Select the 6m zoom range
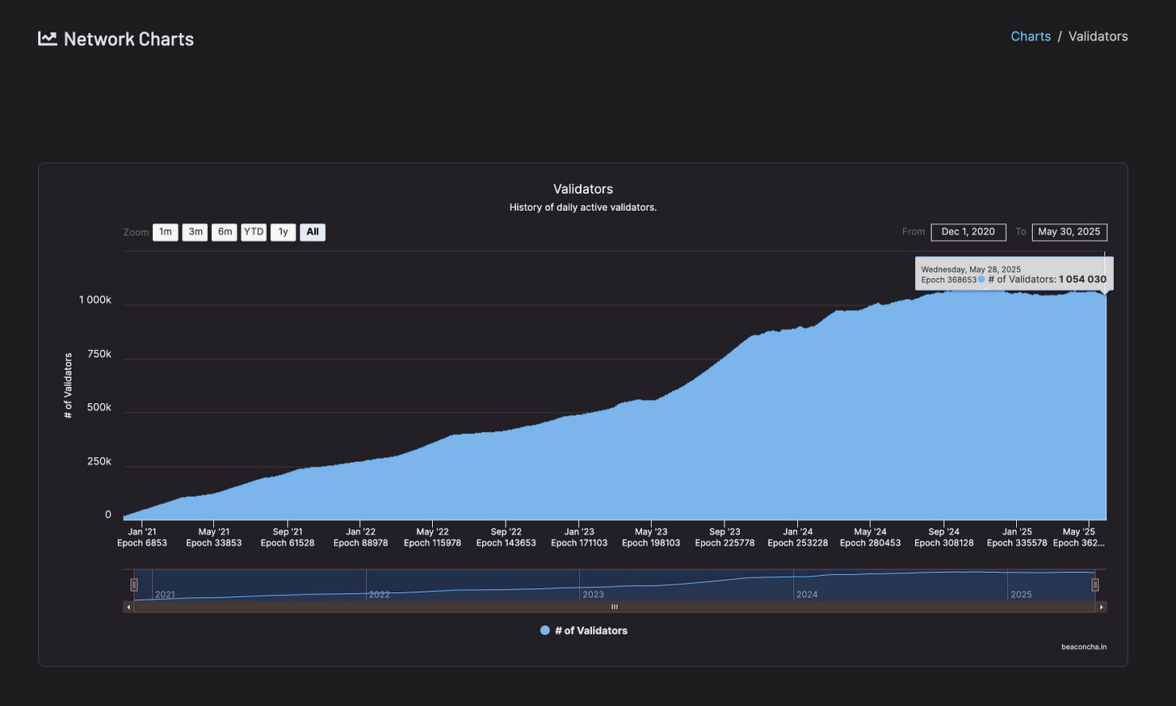Screen dimensions: 1176x706 click(225, 232)
